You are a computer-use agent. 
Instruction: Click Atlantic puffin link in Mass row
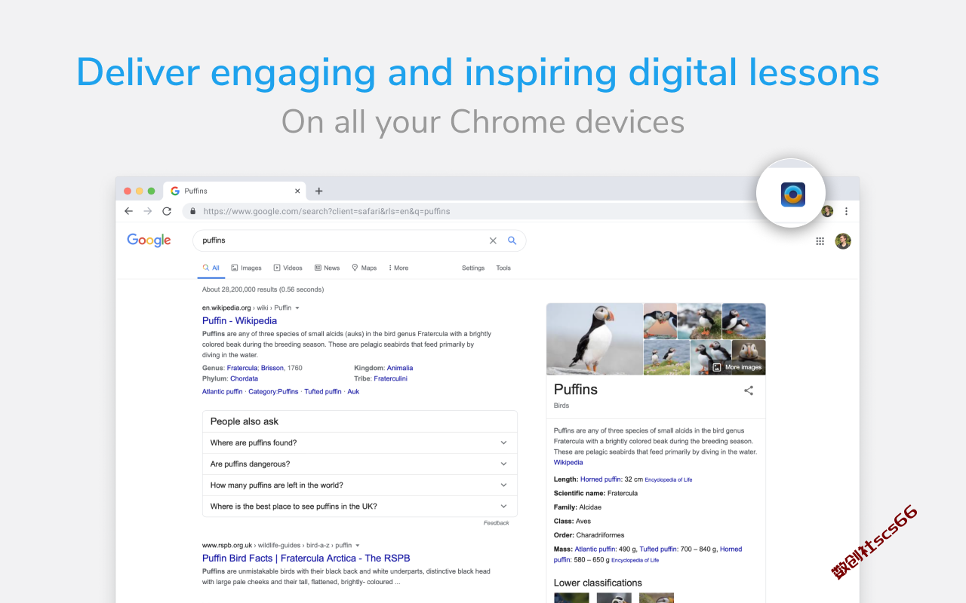point(595,549)
